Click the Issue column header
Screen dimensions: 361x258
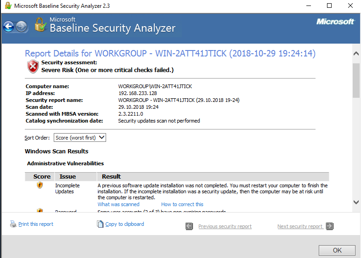[x=68, y=176]
